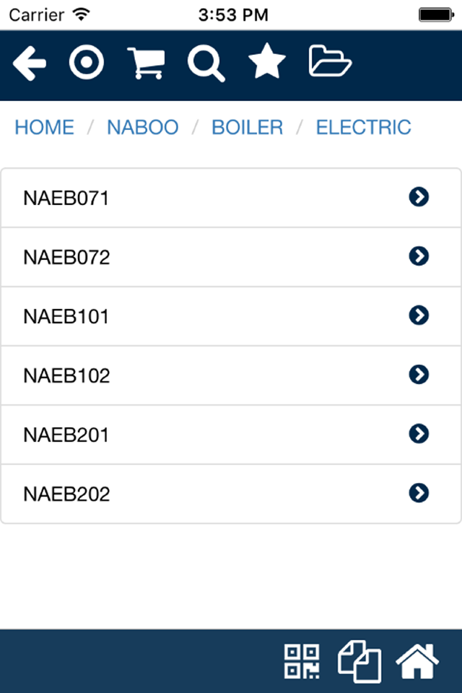Image resolution: width=462 pixels, height=693 pixels.
Task: Go to home via house icon
Action: coord(417,661)
